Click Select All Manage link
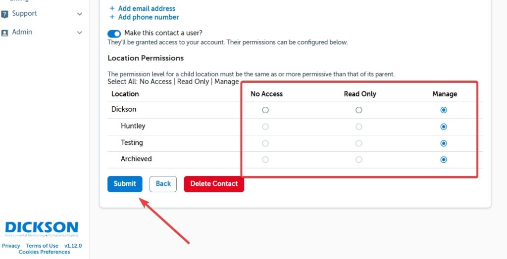Viewport: 507px width, 259px height. coord(227,82)
